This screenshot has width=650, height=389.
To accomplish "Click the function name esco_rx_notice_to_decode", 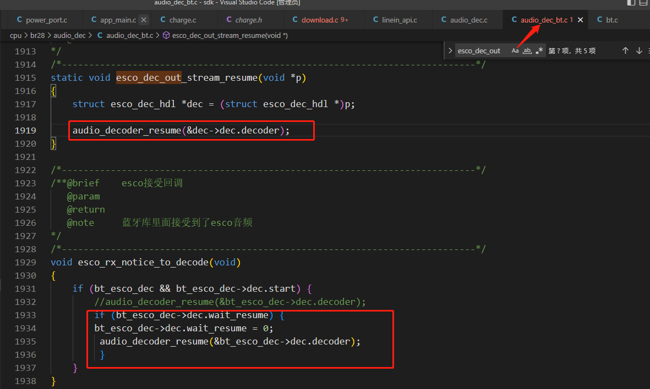I will 143,263.
